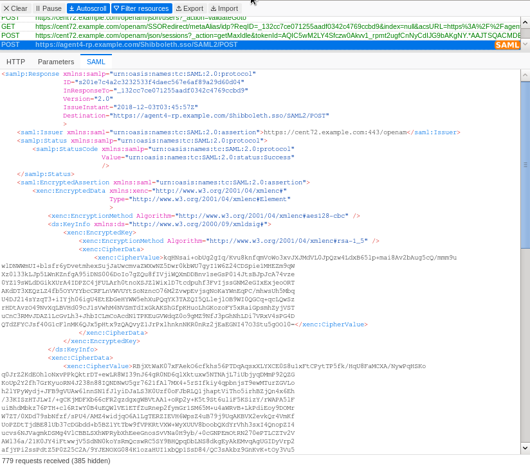Click the funnel icon on Filter resources
This screenshot has height=469, width=530.
click(x=117, y=7)
